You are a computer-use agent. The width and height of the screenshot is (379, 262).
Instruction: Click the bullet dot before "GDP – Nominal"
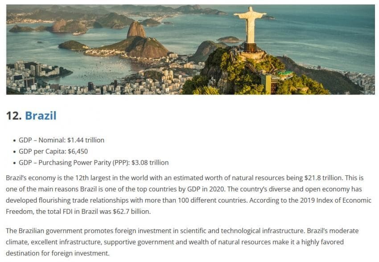click(14, 141)
